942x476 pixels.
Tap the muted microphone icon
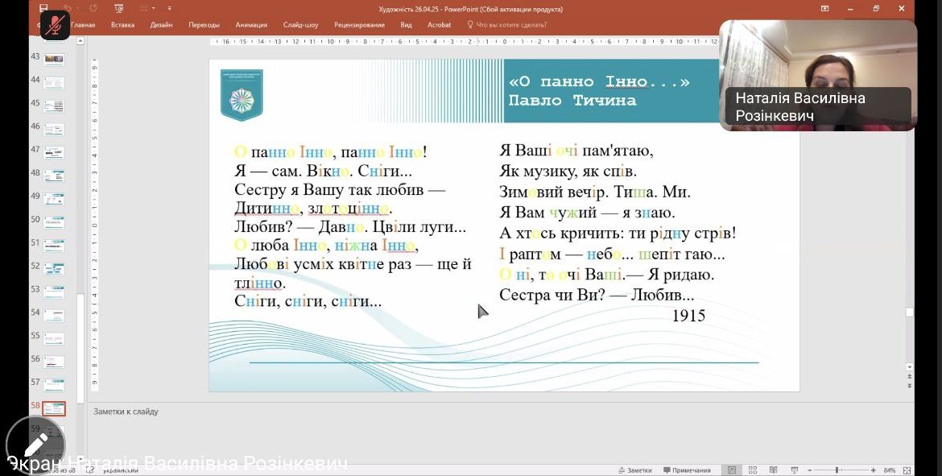(55, 25)
